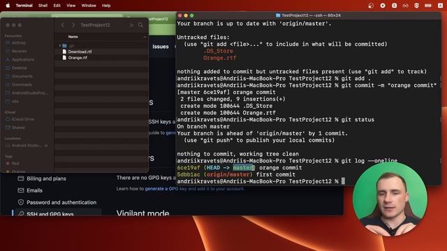Open Documents in Finder sidebar
Viewport: 447px width, 251px height.
tap(22, 76)
